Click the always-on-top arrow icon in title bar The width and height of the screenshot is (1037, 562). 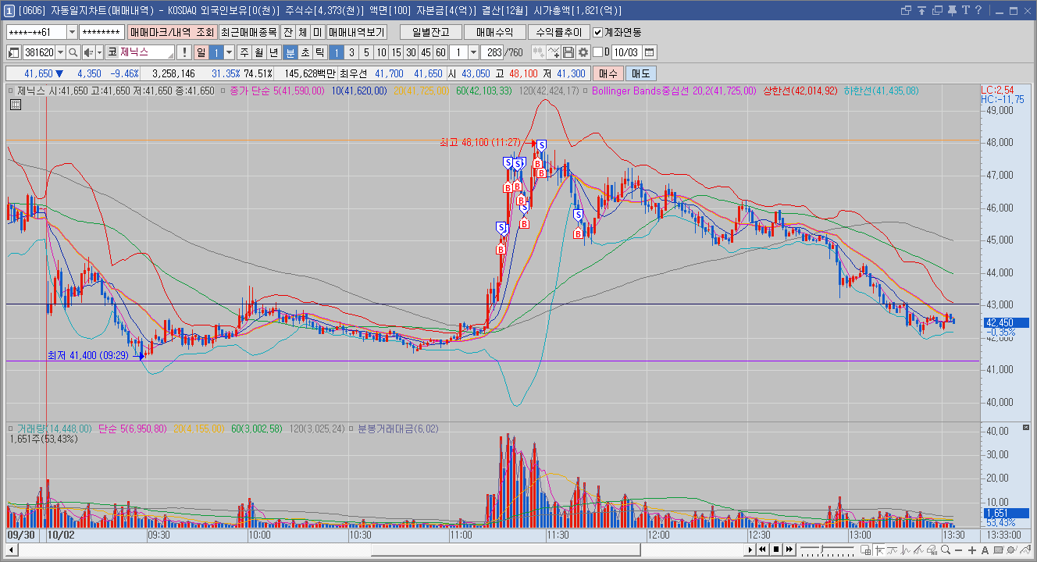click(x=921, y=10)
